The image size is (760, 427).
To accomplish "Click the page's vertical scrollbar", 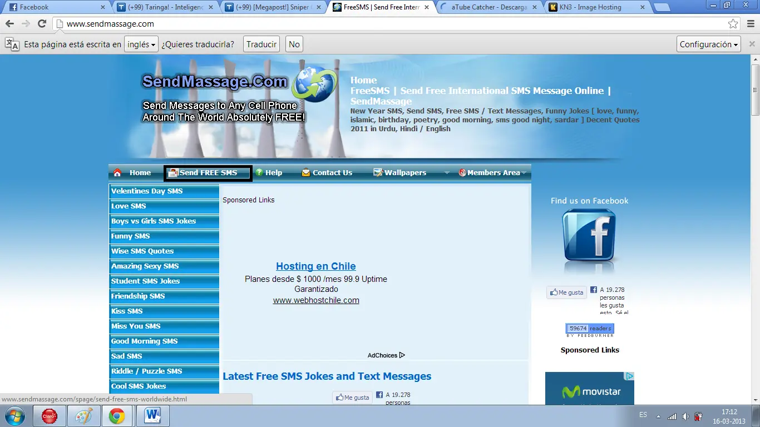I will click(x=755, y=230).
